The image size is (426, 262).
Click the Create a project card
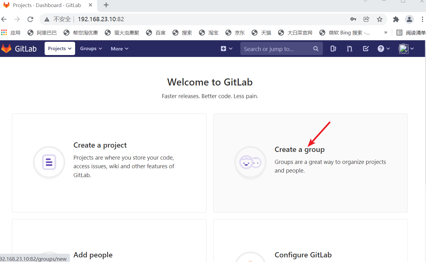point(109,163)
